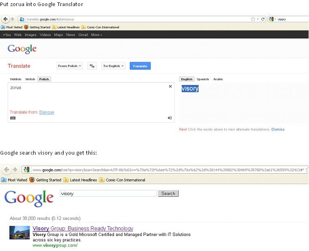309x251 pixels.
Task: Click the About 38,000 results text
Action: coord(45,218)
